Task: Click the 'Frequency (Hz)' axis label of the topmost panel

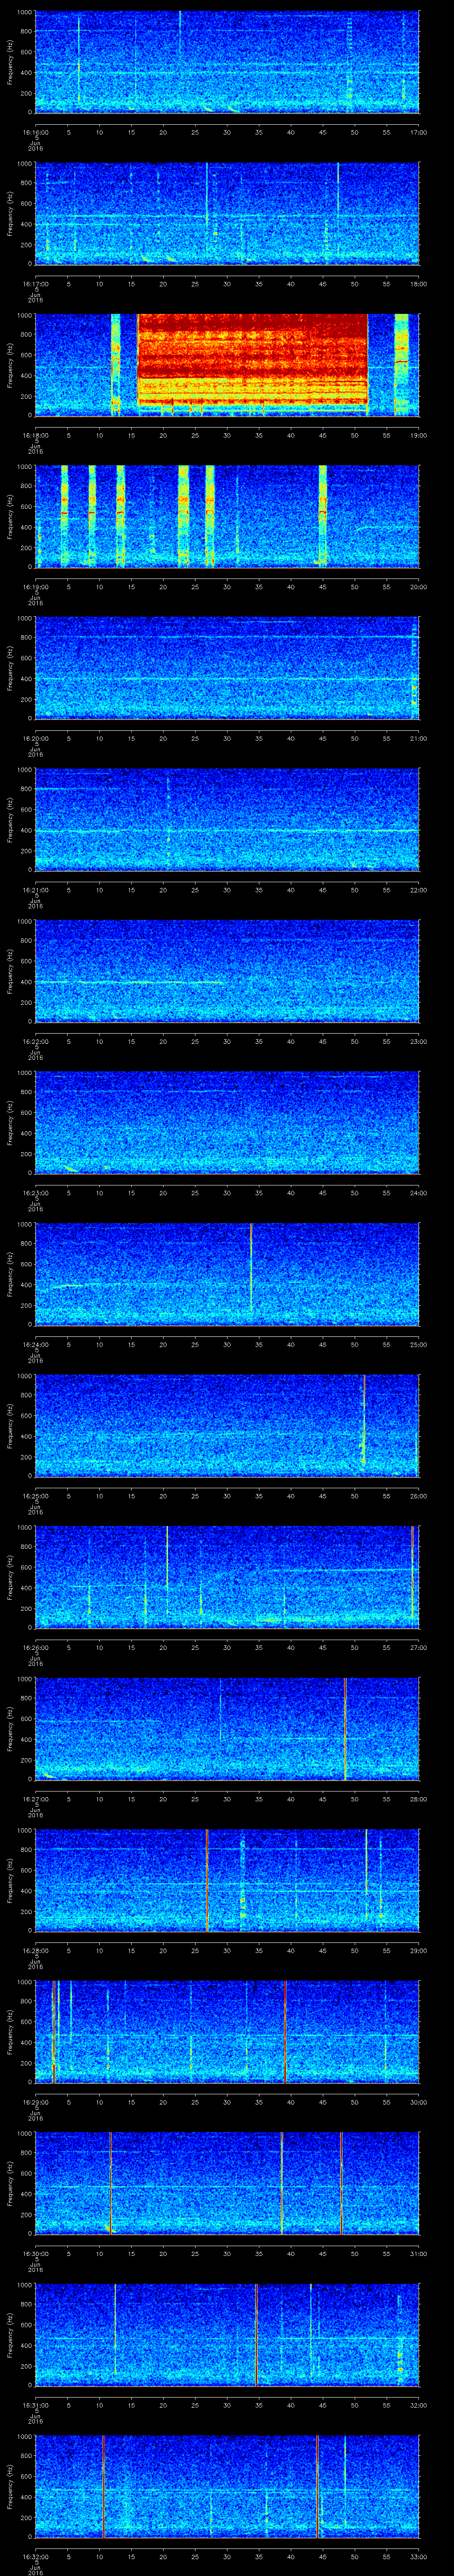Action: 10,62
